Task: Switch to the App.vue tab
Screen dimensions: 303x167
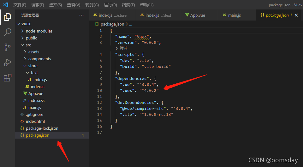Action: coord(199,15)
